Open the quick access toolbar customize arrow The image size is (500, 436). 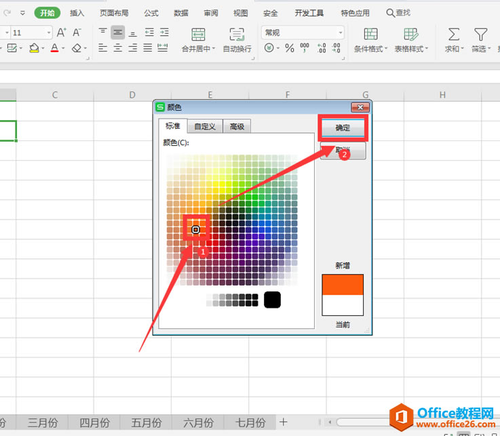[22, 13]
